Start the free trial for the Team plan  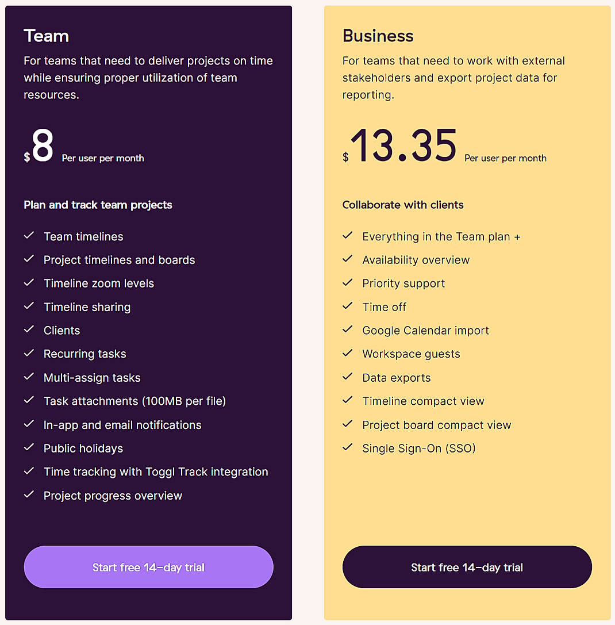tap(148, 567)
